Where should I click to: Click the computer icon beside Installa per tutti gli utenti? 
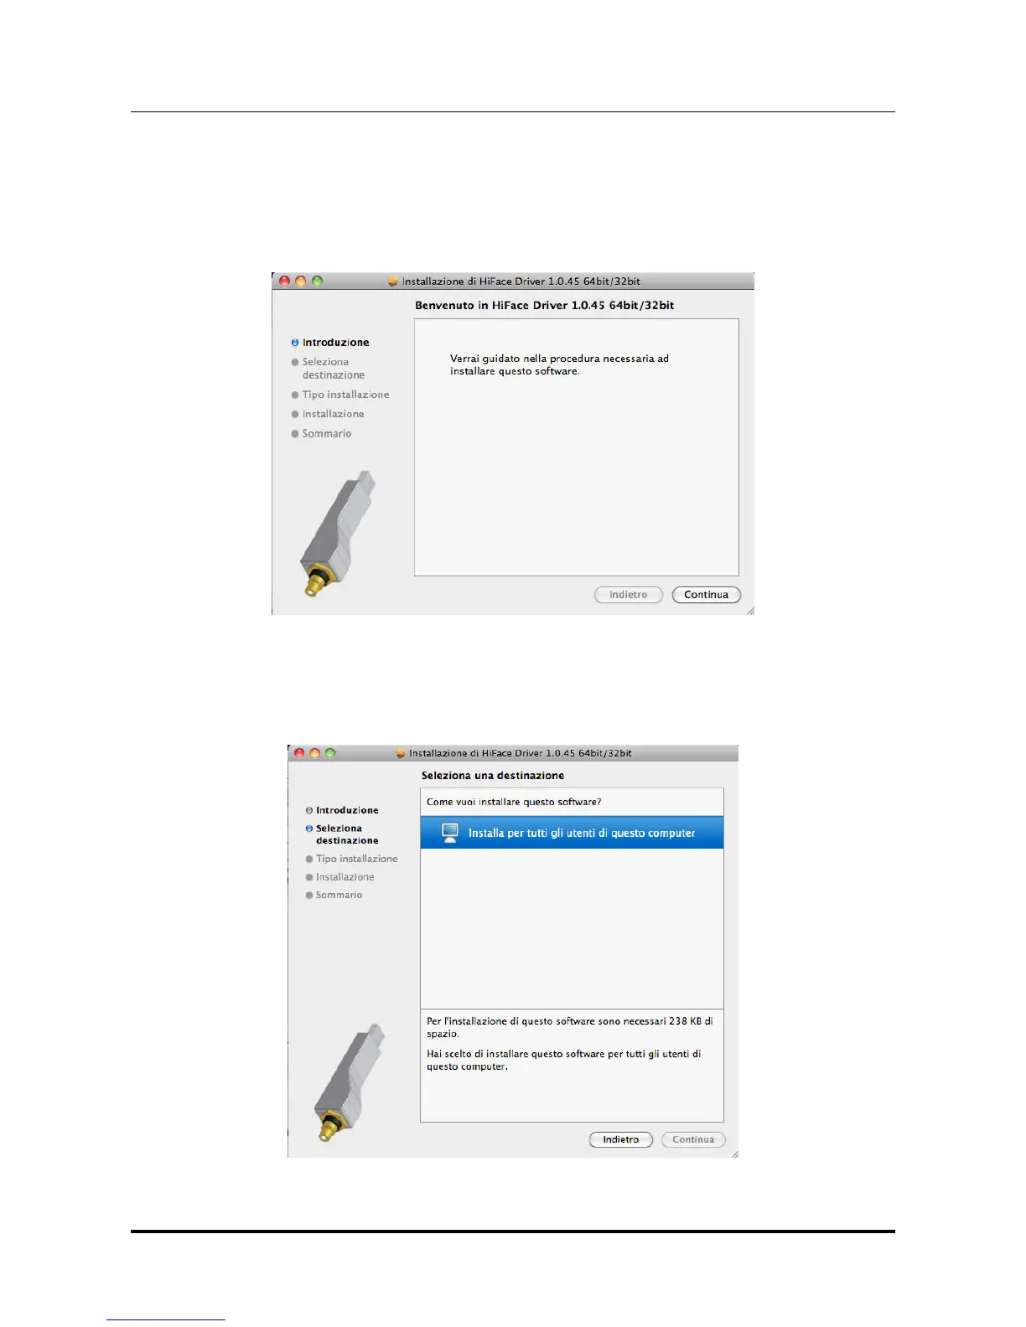[450, 833]
